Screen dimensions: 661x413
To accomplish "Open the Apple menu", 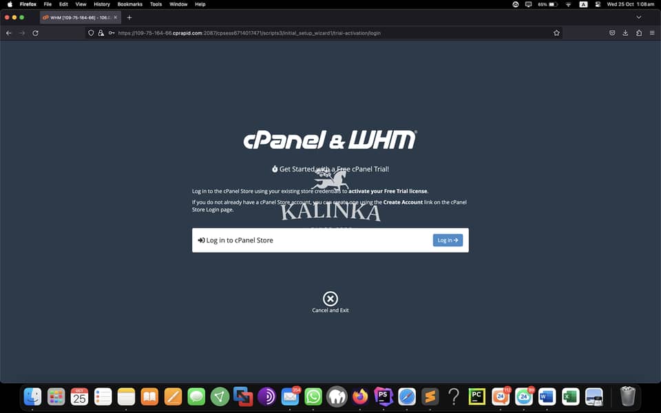I will [x=10, y=4].
